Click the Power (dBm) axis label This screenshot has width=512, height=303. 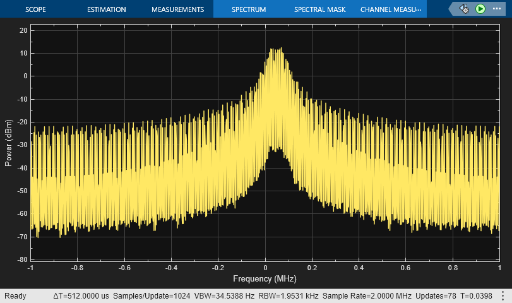8,143
